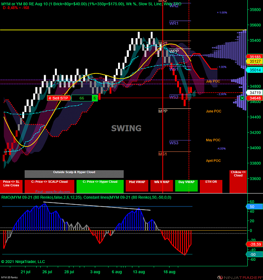The image size is (263, 280).
Task: Click the 'Price <> SL Line Cross' status box
Action: coord(11,186)
